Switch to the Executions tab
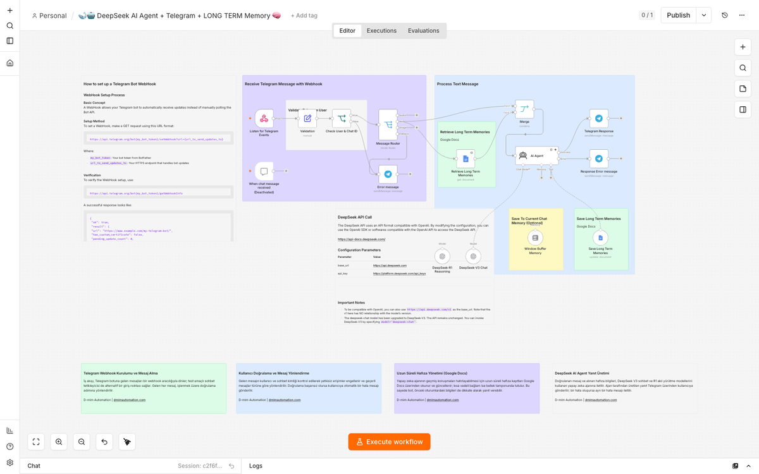The image size is (759, 474). (381, 30)
